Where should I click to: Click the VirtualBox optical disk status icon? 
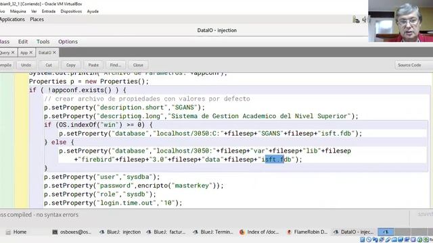coord(369,240)
